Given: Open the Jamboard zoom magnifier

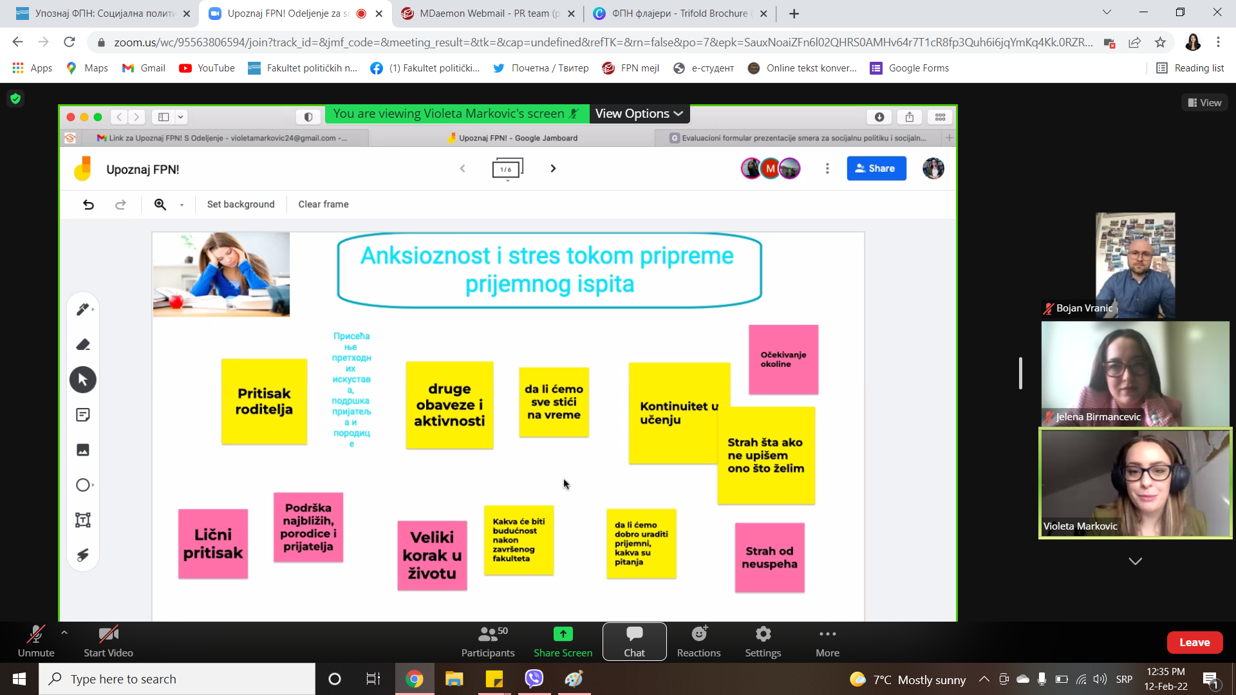Looking at the screenshot, I should coord(160,205).
